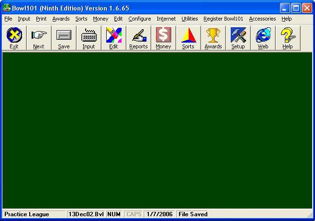
Task: Open the Input keyboard icon
Action: click(89, 38)
